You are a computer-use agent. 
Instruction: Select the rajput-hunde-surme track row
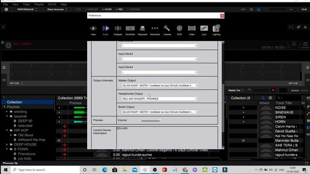tap(137, 155)
